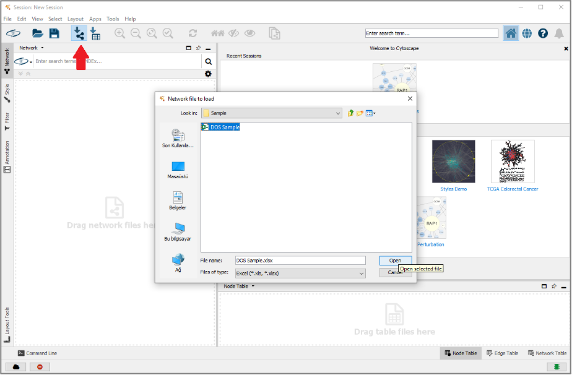Go to Belgeler location shortcut
572x375 pixels.
pos(178,201)
